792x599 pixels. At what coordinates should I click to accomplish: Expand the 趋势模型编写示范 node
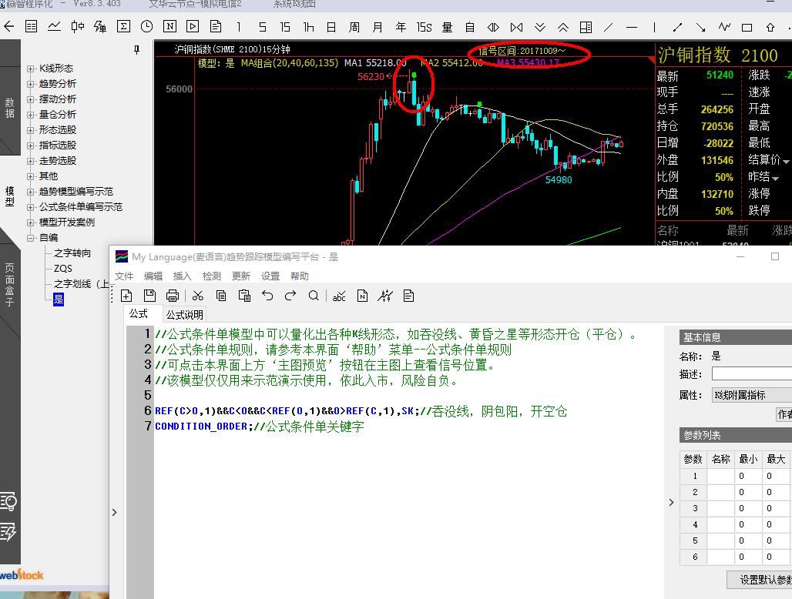(31, 192)
